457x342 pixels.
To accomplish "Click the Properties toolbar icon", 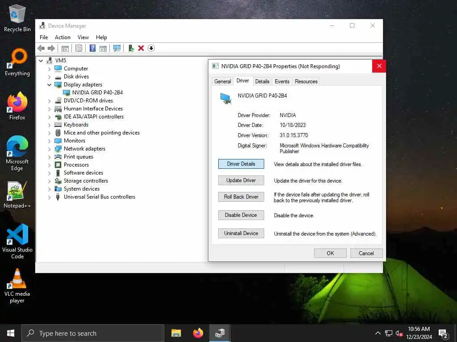I will [79, 48].
